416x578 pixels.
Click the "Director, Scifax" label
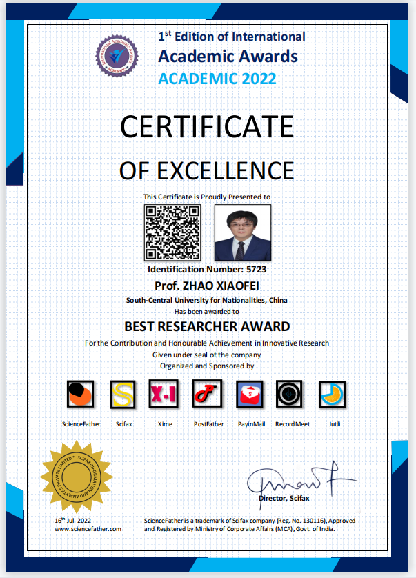tap(284, 498)
